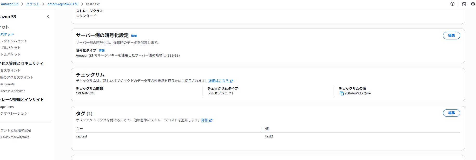Click the キー column header
Viewport: 476px width, 160px height.
80,129
